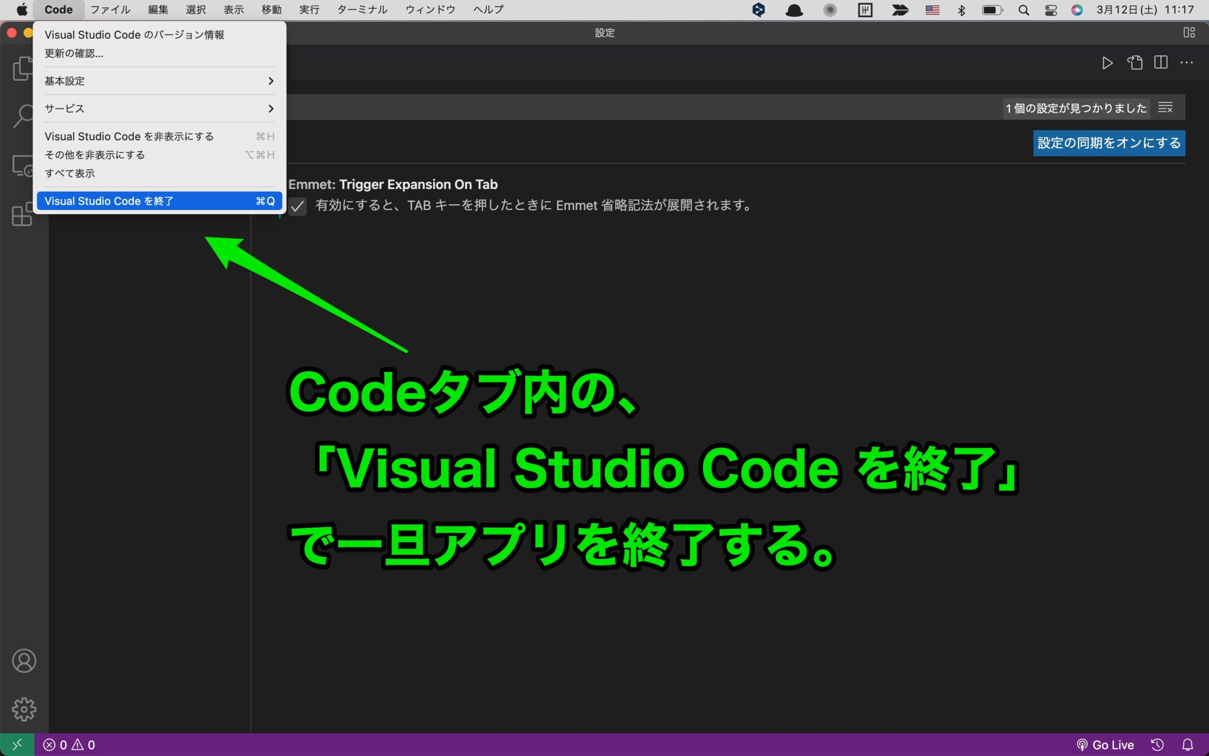Viewport: 1209px width, 756px height.
Task: Choose すべて表示 menu item
Action: coord(159,173)
